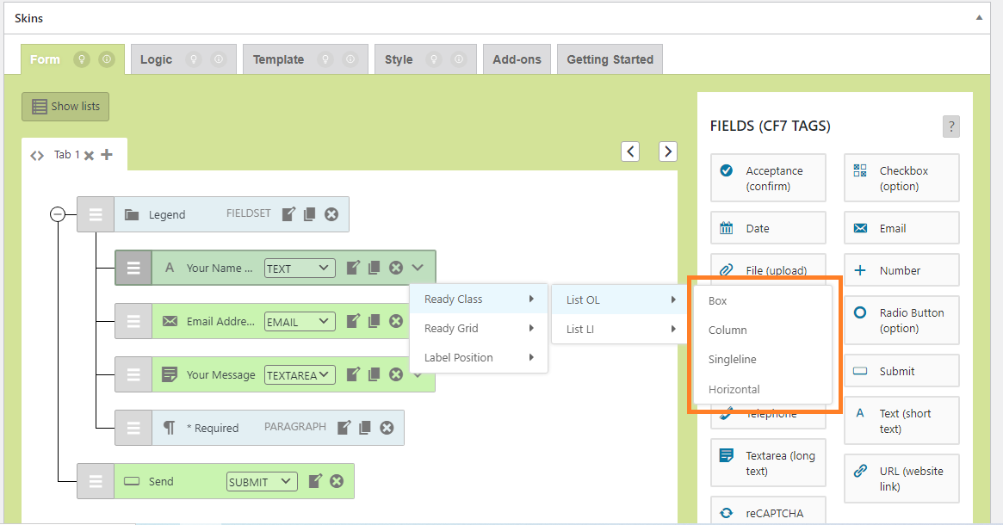The width and height of the screenshot is (1003, 525).
Task: Click the drag handle of Your Message row
Action: (x=133, y=374)
